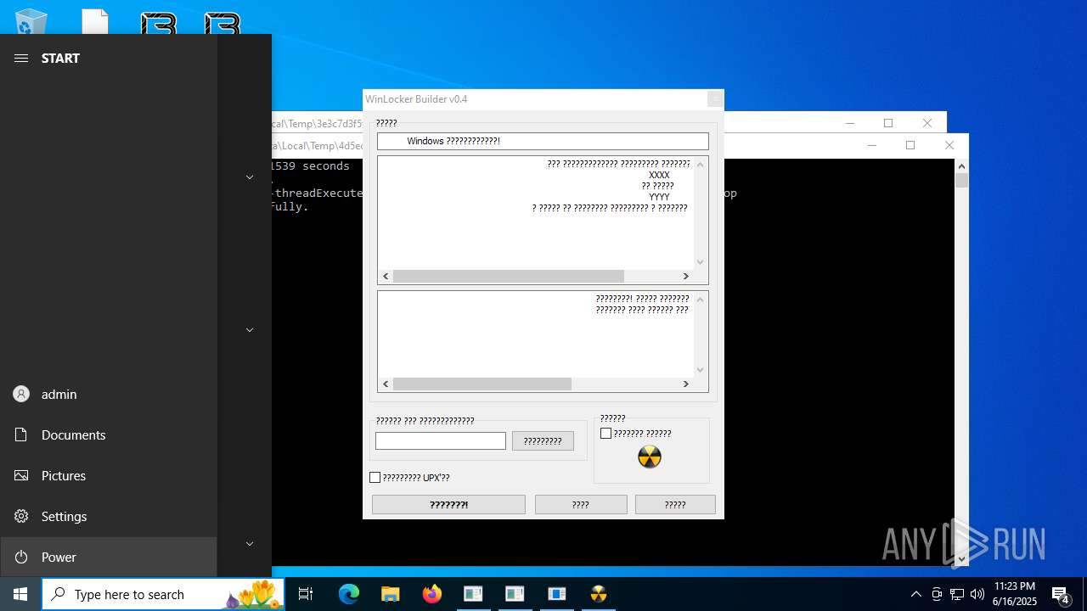Open Settings from the Start menu
The height and width of the screenshot is (611, 1087).
(109, 517)
